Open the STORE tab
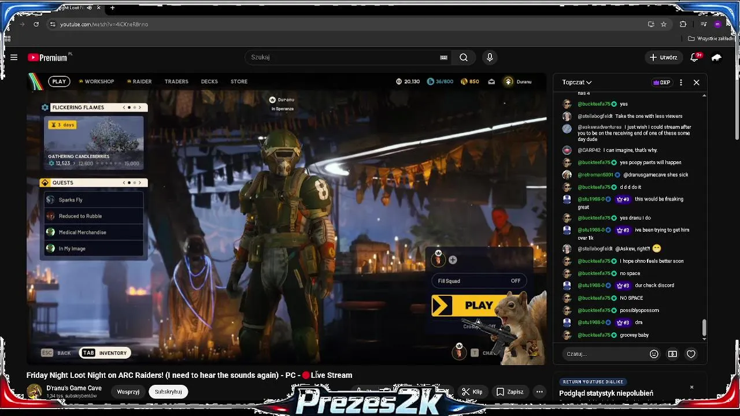This screenshot has height=416, width=740. point(239,81)
